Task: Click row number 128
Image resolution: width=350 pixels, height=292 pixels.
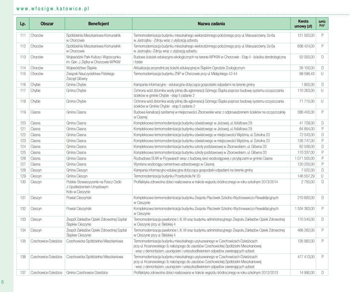Action: tap(23, 170)
